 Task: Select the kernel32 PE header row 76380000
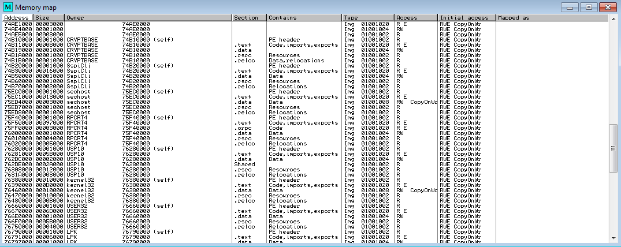(x=306, y=179)
